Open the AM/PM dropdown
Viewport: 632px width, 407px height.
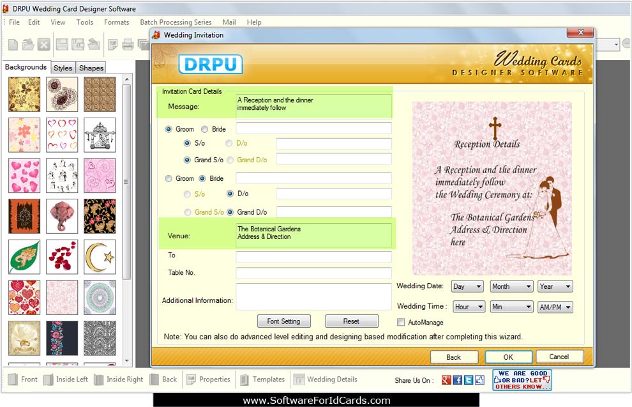pos(555,307)
